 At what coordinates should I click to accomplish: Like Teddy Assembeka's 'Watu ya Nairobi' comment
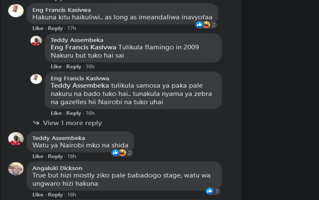[38, 157]
